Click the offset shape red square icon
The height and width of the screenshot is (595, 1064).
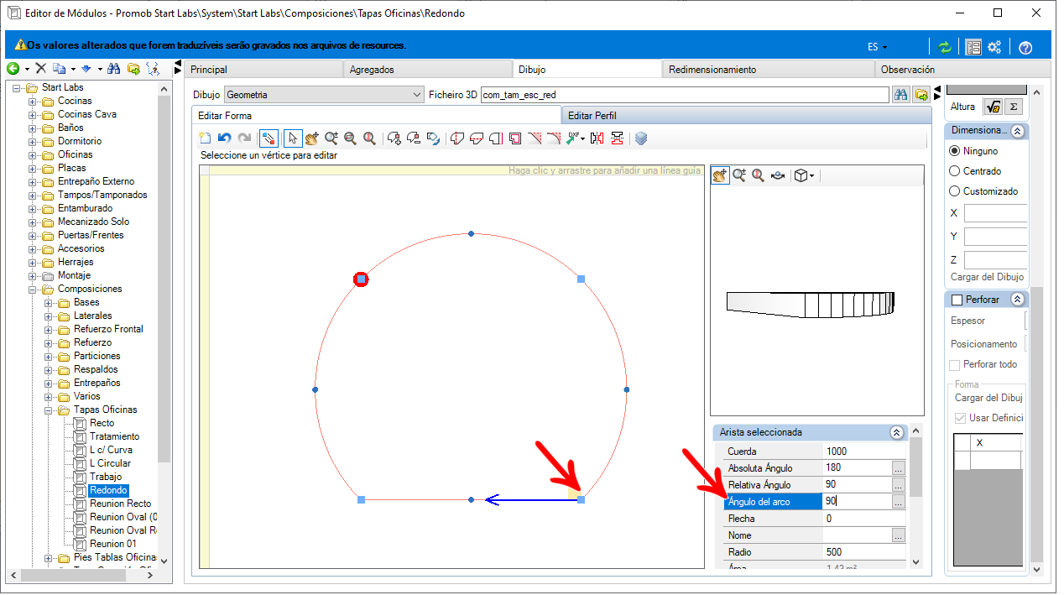pyautogui.click(x=514, y=138)
